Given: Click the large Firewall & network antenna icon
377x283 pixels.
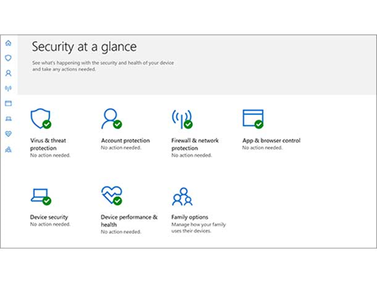Looking at the screenshot, I should (x=181, y=119).
